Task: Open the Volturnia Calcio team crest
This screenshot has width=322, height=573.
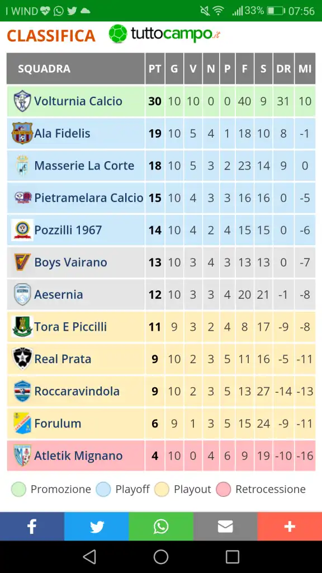Action: tap(22, 101)
